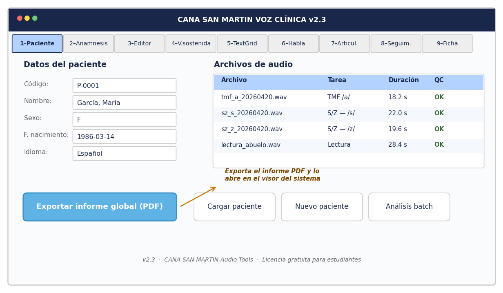This screenshot has height=293, width=503.
Task: Click the F. nacimiento date field
Action: pyautogui.click(x=125, y=136)
